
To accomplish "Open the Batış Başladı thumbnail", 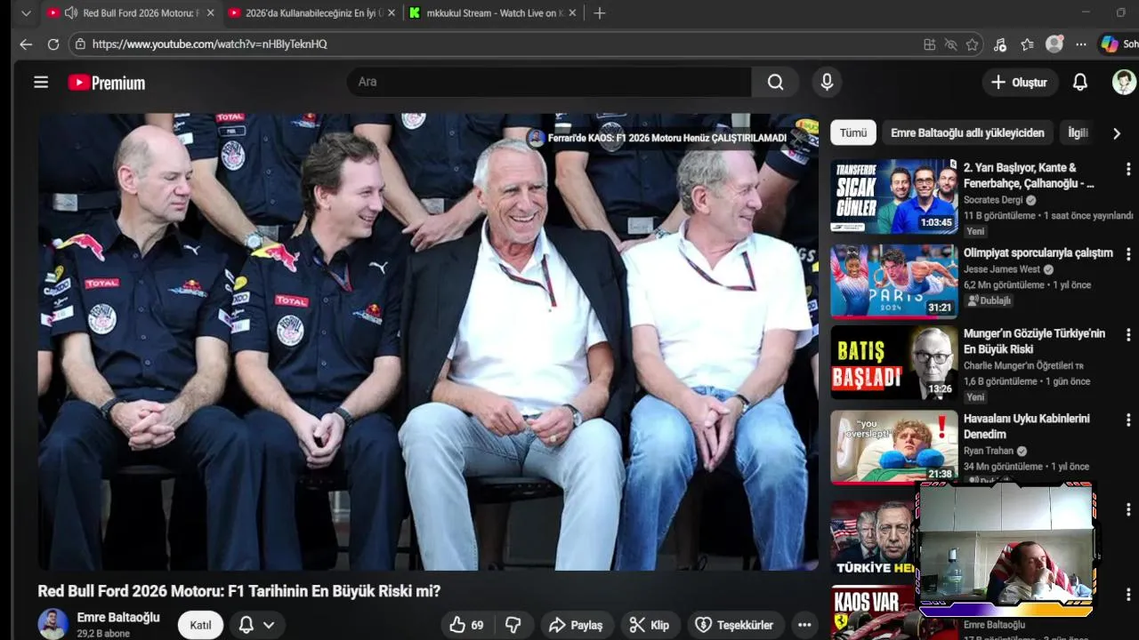I will [893, 362].
